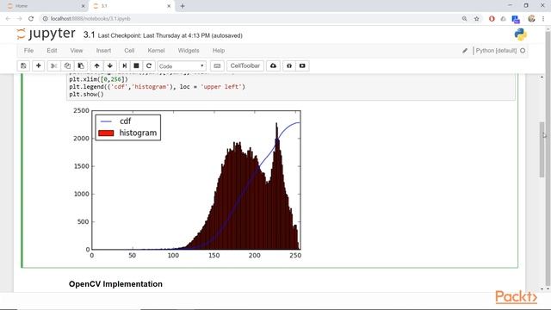Rename notebook by clicking title 3.1
Image resolution: width=551 pixels, height=310 pixels.
pyautogui.click(x=90, y=34)
